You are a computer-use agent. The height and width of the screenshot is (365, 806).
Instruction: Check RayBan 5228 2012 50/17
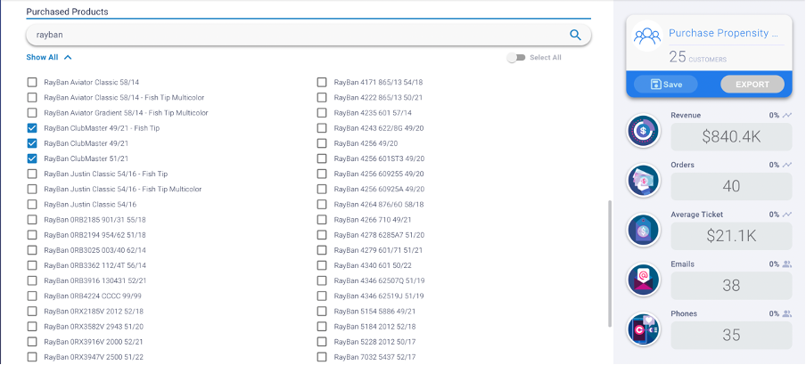click(x=322, y=342)
